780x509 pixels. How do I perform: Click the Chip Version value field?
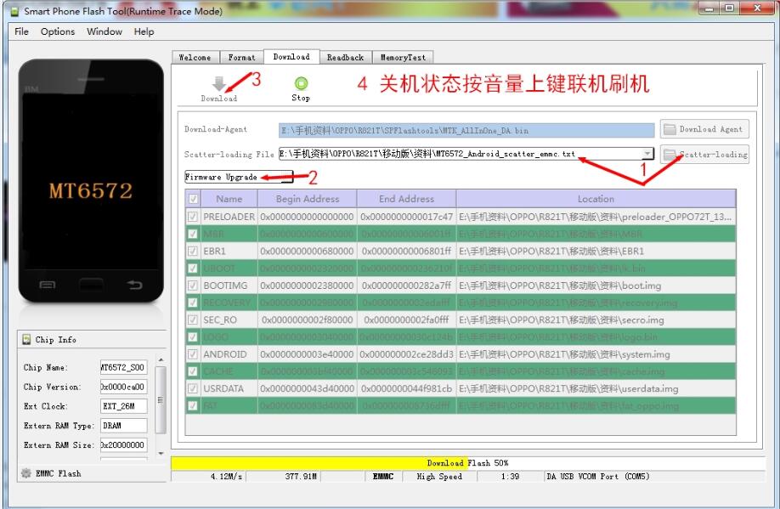(123, 387)
